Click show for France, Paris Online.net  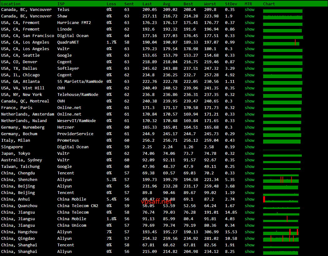tap(249, 108)
